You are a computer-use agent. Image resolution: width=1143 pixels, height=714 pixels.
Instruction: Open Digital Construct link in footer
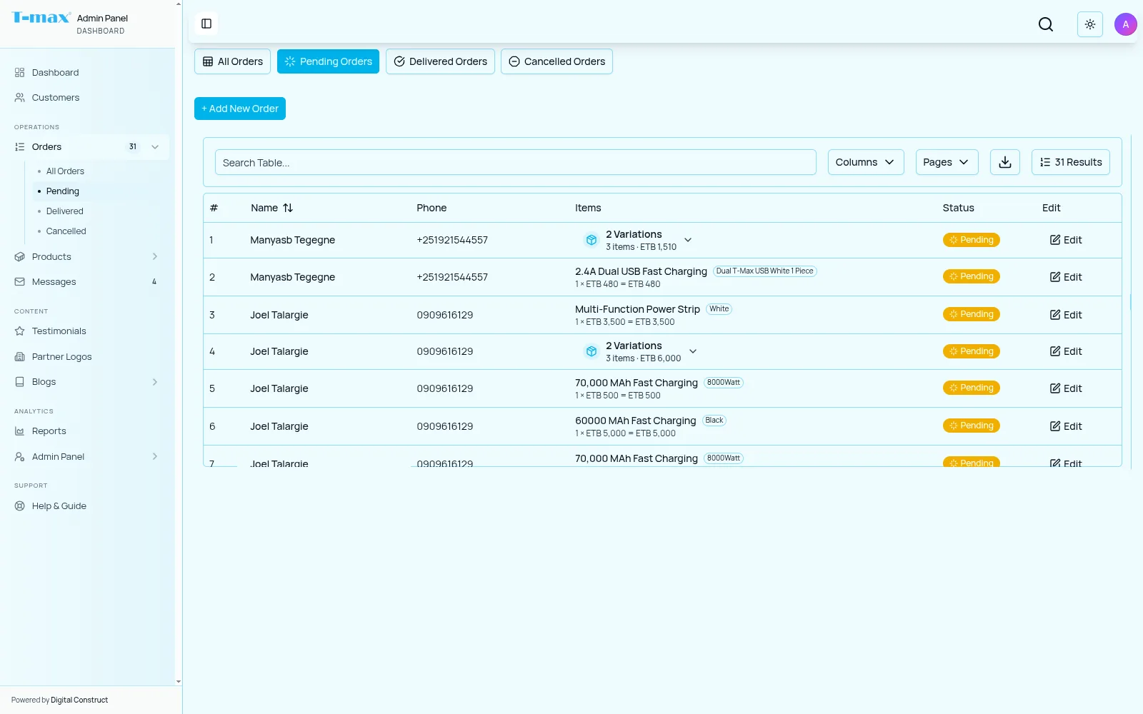[79, 700]
